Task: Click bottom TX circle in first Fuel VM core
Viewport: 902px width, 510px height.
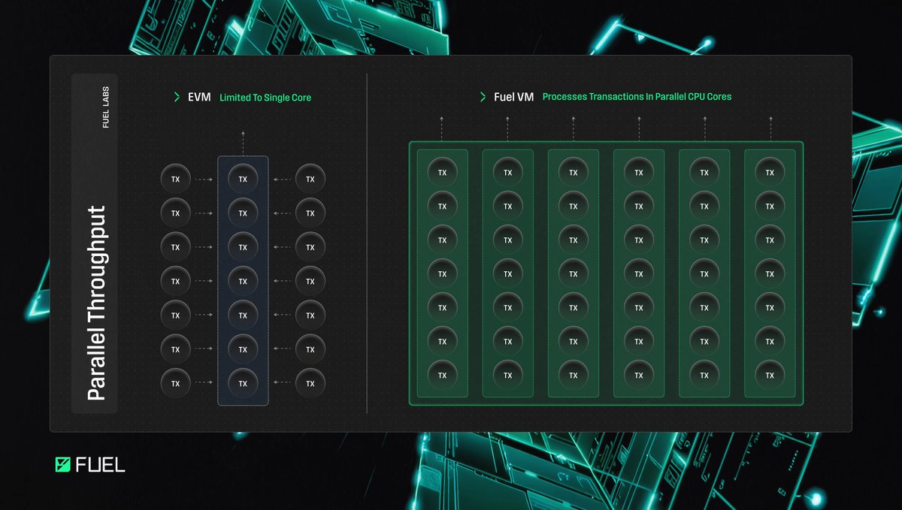Action: coord(443,376)
